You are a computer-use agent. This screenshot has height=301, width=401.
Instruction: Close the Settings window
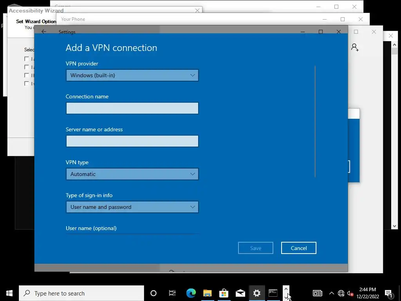[339, 32]
